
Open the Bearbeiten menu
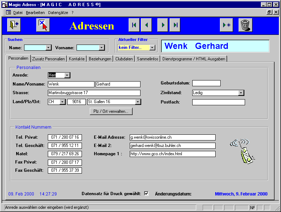35,12
